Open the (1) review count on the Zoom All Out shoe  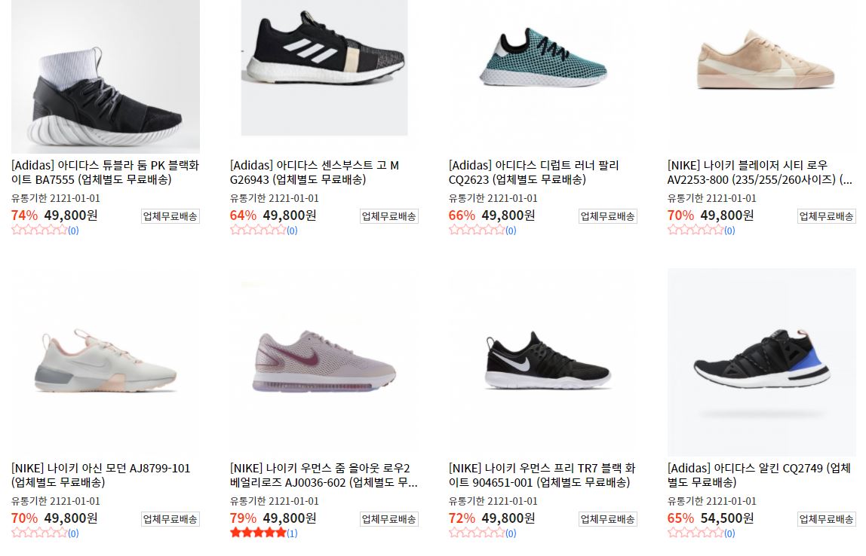(x=292, y=533)
